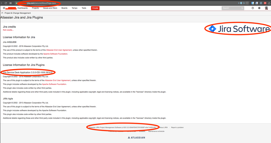Click the Atlassian logo in footer
Viewport: 271px width, 143px height.
[x=136, y=138]
